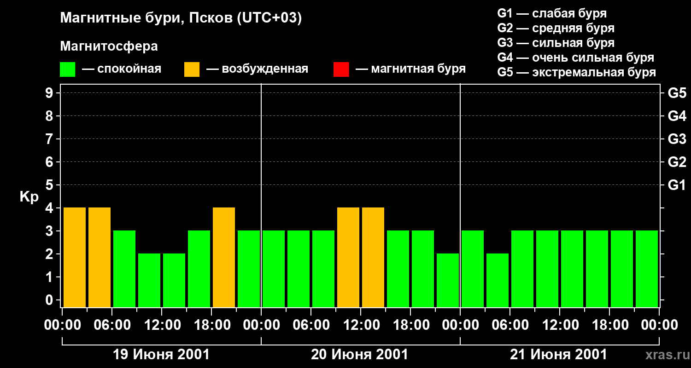Select the Kp 2 bar for 20 Июня 21:00–00:00

click(448, 280)
